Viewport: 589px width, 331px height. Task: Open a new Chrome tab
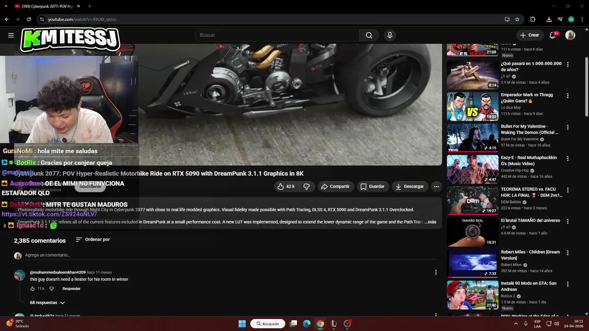coord(89,6)
